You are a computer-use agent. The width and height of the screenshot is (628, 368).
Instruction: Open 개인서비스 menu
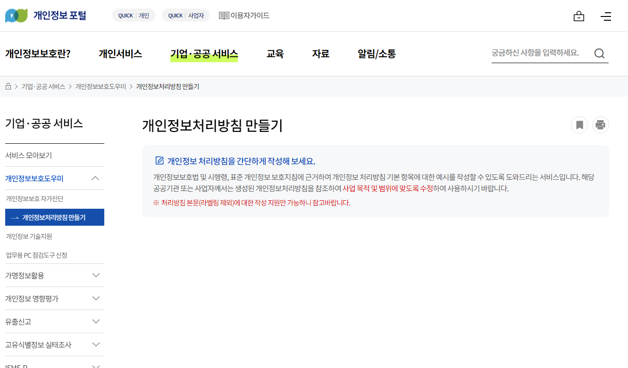tap(120, 54)
